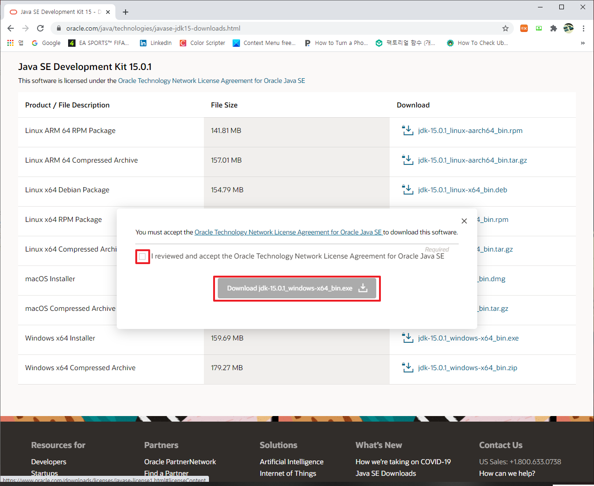Open the EA SPORTS FIFA bookmark
The image size is (594, 486).
click(99, 43)
